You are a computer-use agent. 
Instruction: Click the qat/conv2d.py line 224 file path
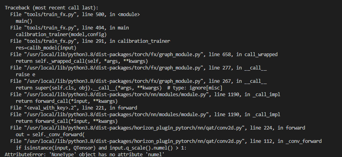(134, 128)
